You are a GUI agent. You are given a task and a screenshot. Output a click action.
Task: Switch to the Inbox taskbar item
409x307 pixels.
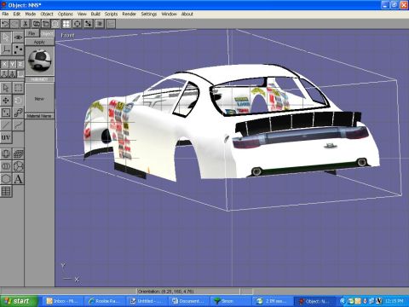pos(62,301)
